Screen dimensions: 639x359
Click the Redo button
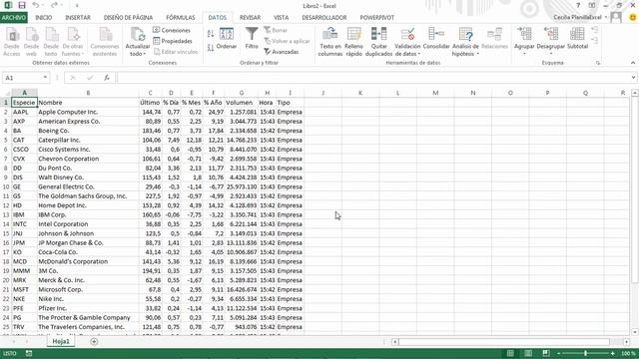[x=54, y=6]
